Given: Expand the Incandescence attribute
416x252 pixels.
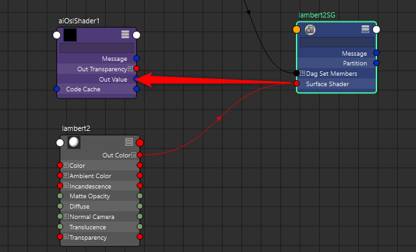Looking at the screenshot, I should [x=66, y=185].
